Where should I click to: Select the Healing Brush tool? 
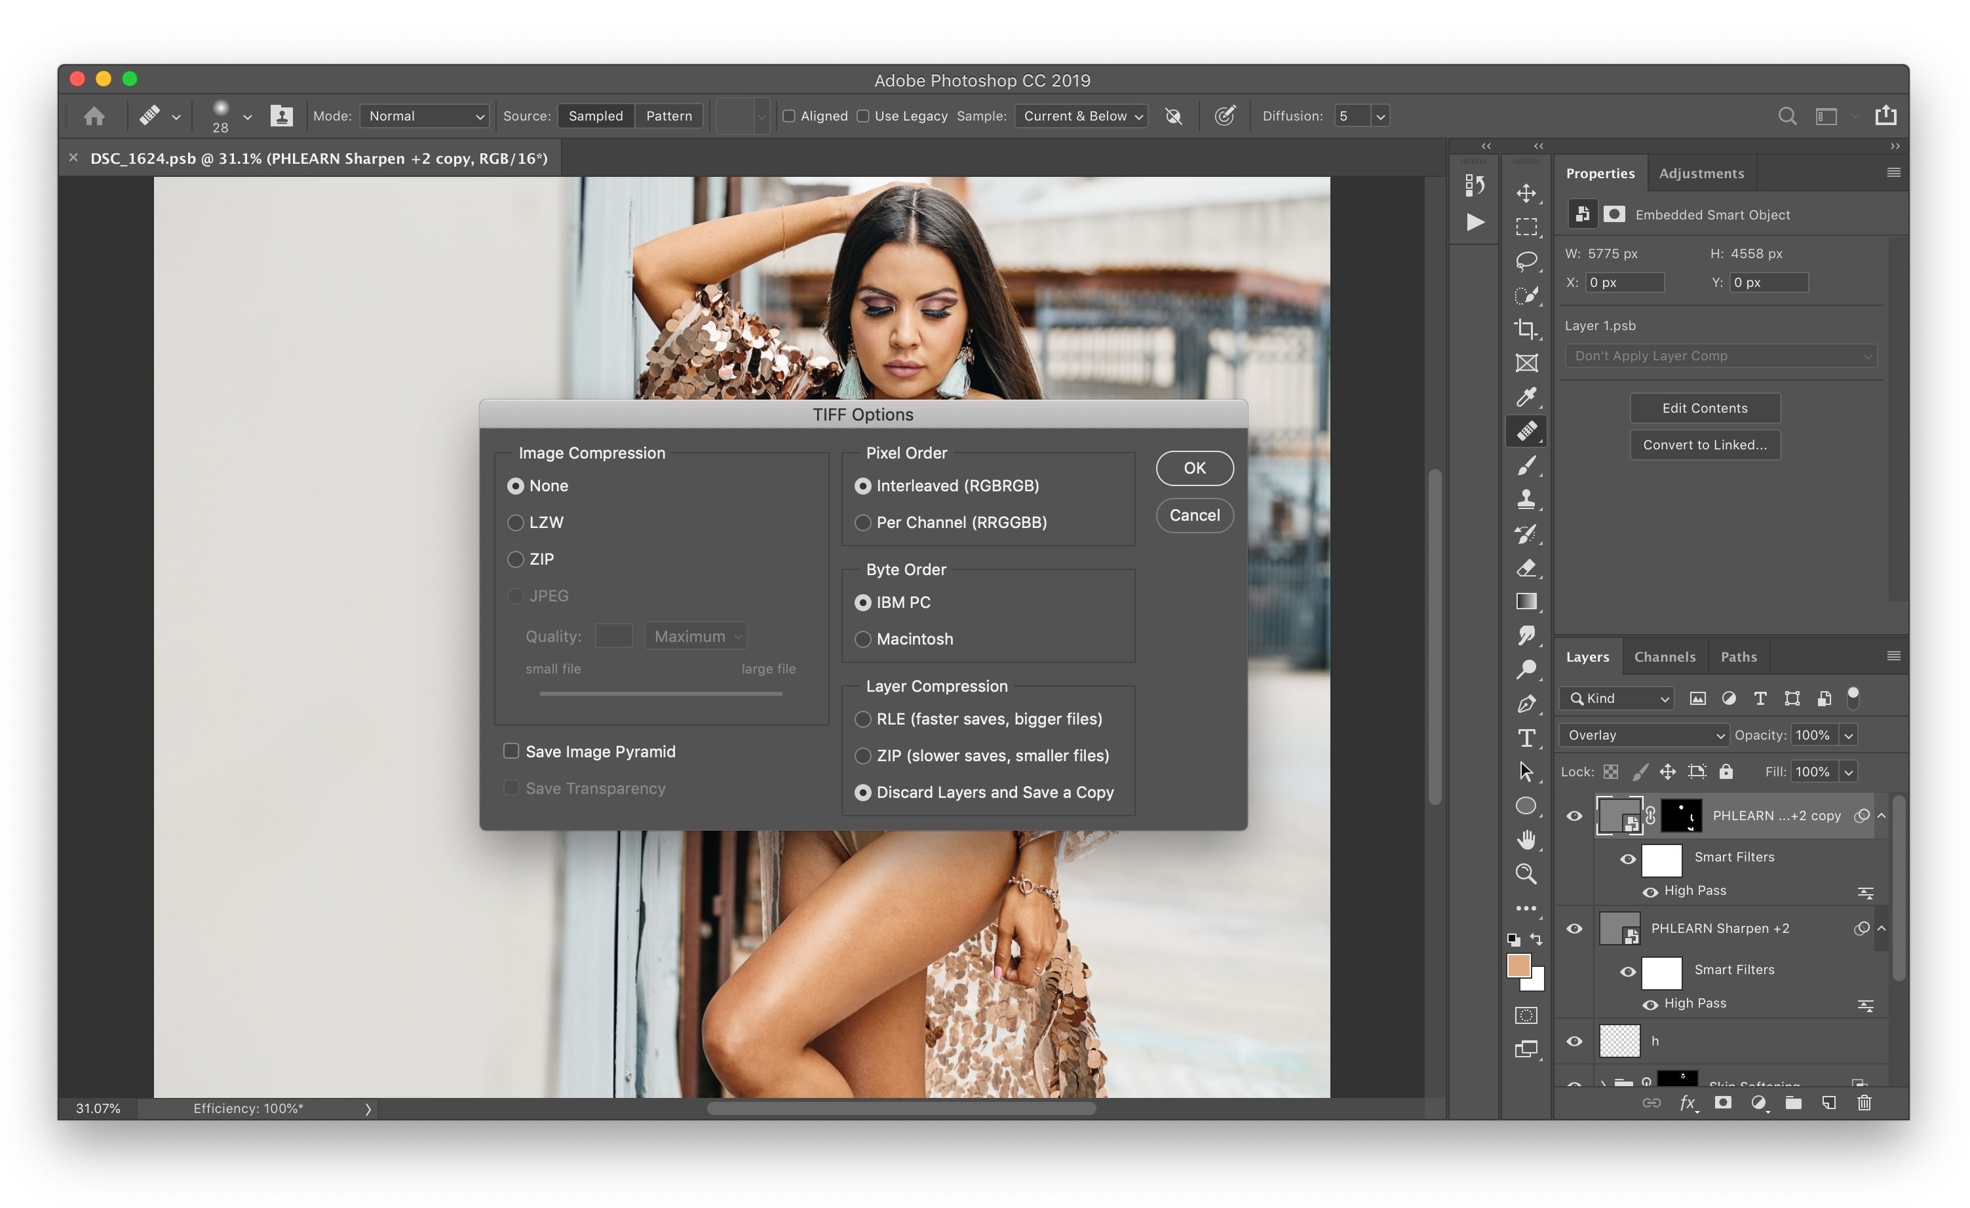pos(1528,432)
